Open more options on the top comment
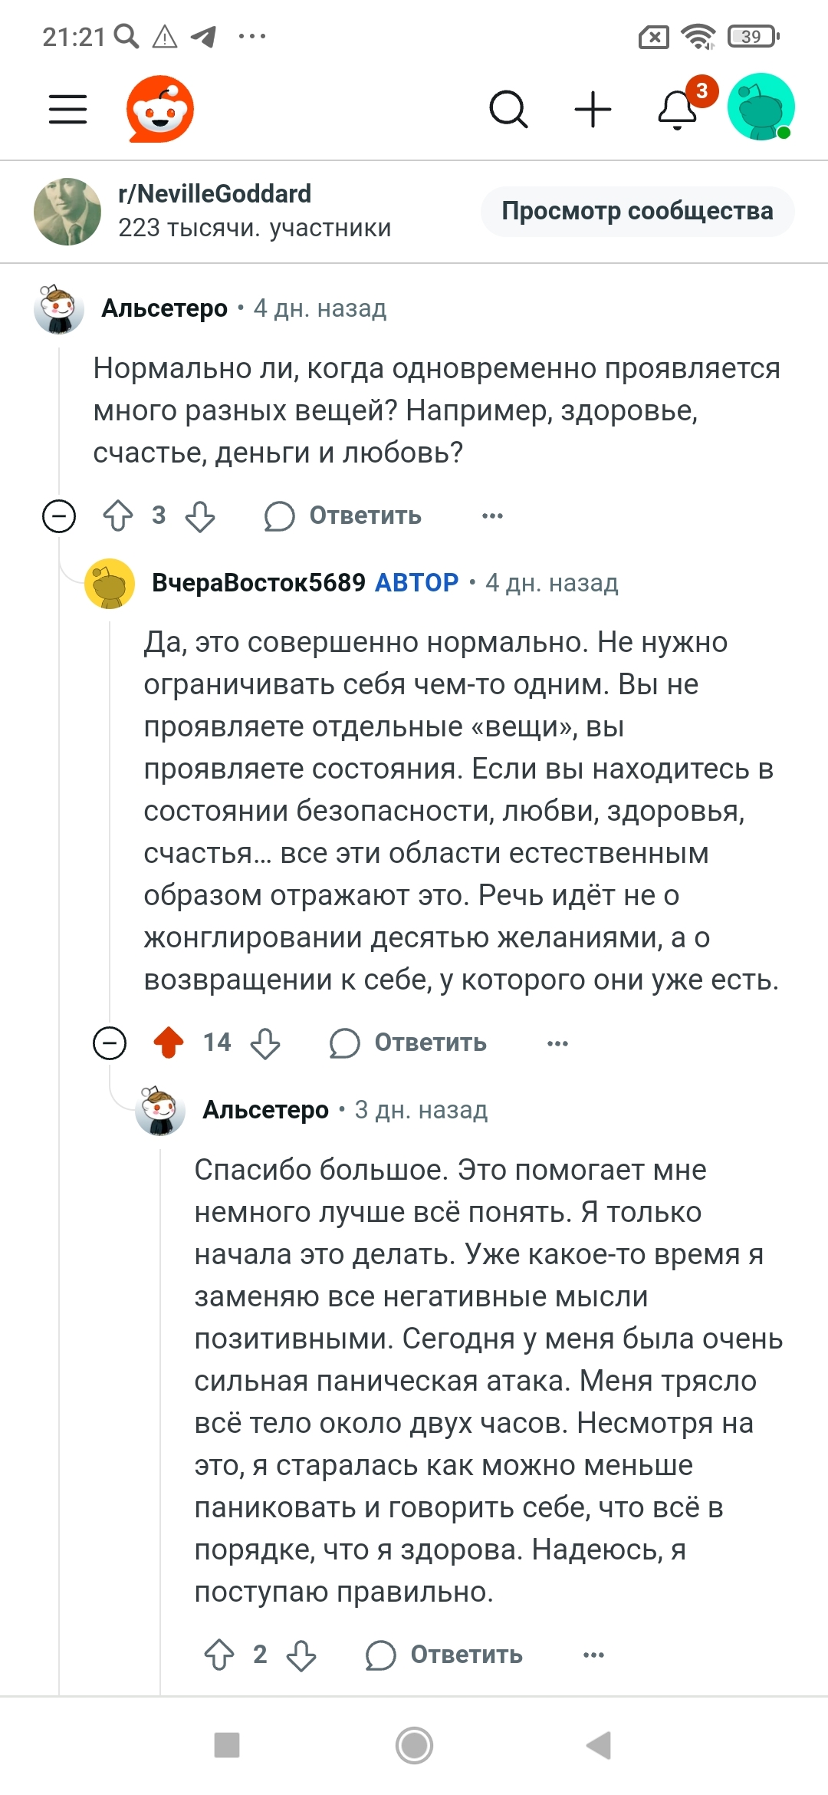The image size is (828, 1795). point(492,515)
